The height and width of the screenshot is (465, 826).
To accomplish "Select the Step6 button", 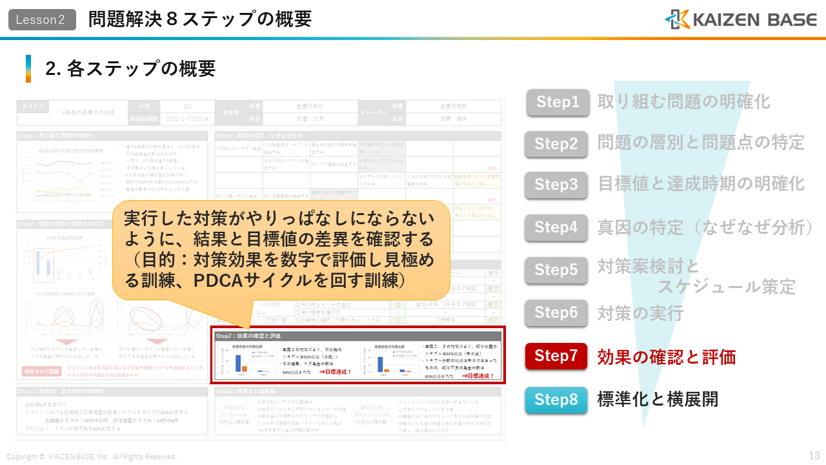I will tap(556, 312).
